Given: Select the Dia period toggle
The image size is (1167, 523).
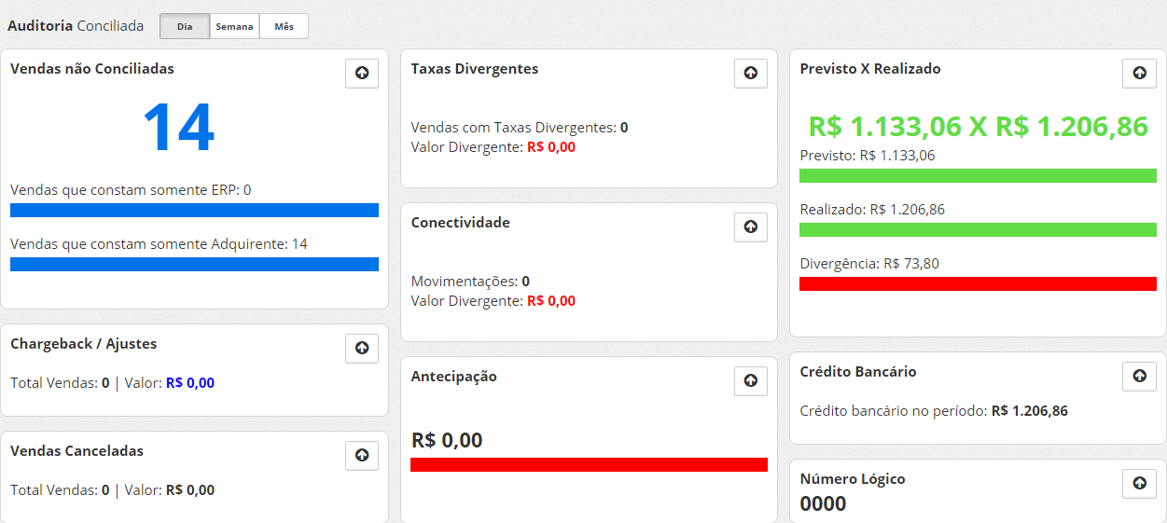Looking at the screenshot, I should (185, 26).
